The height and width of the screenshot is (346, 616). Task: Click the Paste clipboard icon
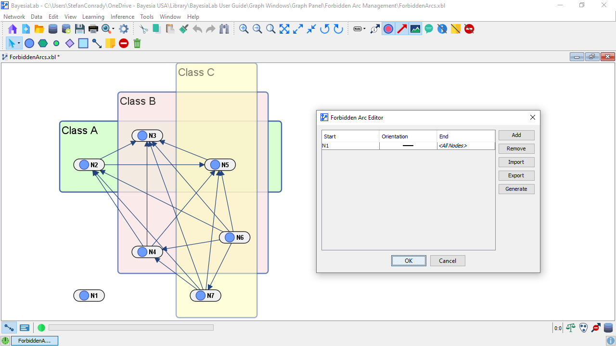tap(170, 29)
